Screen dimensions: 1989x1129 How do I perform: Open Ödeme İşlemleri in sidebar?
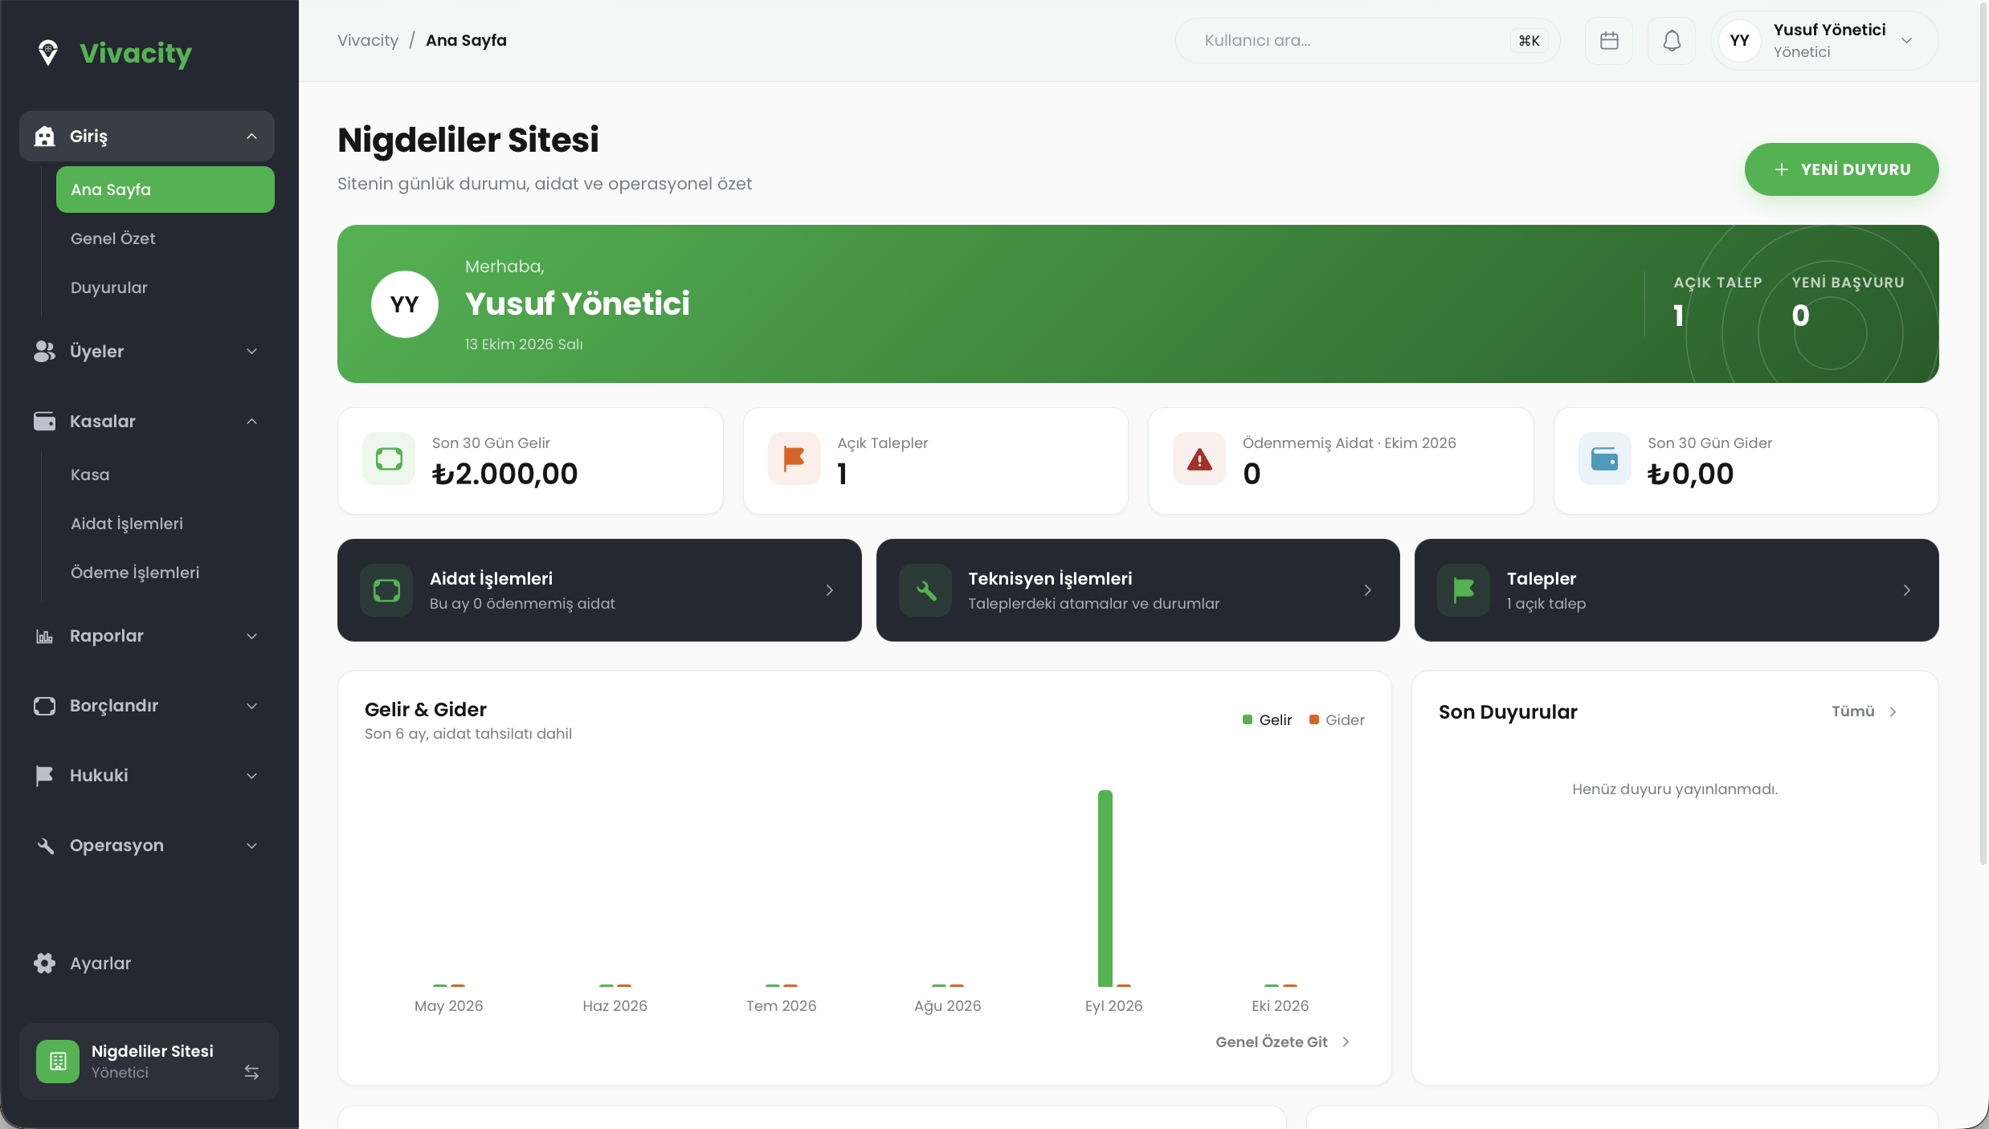165,573
